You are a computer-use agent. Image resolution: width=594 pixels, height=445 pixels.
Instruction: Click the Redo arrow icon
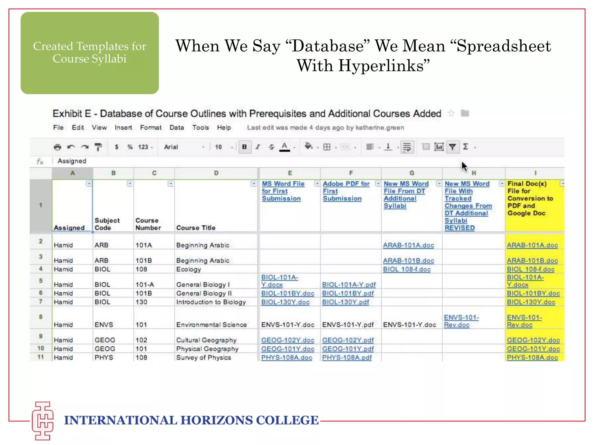coord(85,147)
